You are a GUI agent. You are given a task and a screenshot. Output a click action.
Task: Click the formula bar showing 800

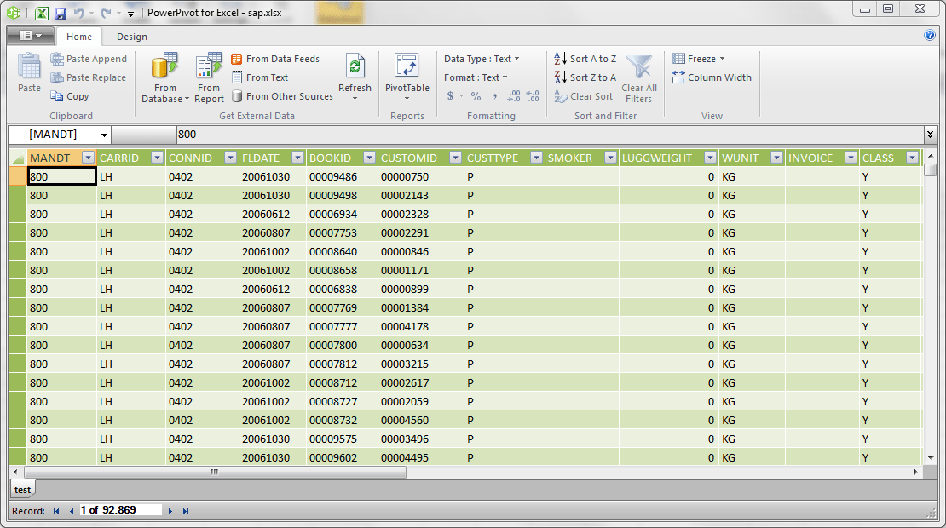tap(549, 135)
